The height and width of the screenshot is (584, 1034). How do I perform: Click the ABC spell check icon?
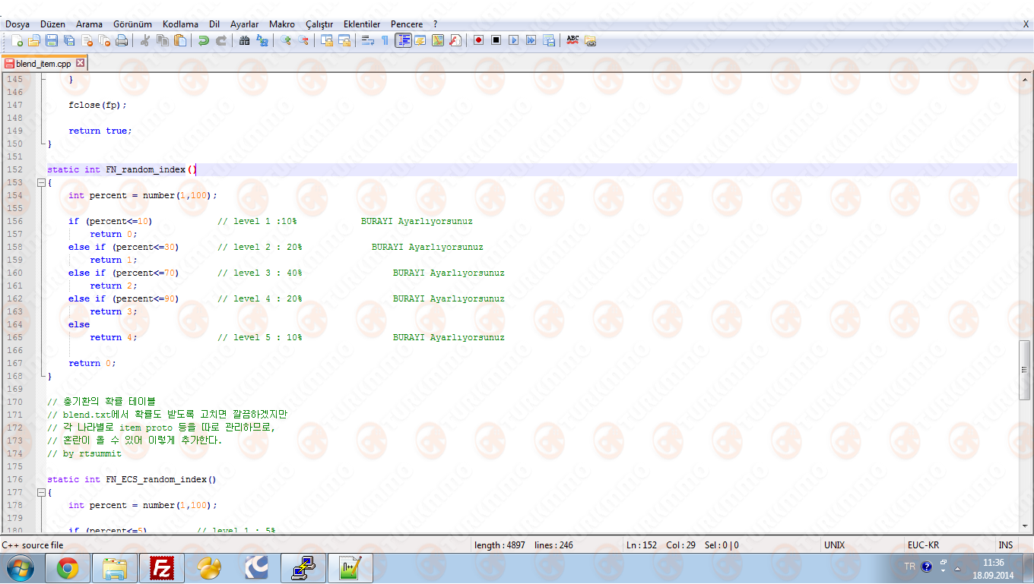[x=573, y=40]
